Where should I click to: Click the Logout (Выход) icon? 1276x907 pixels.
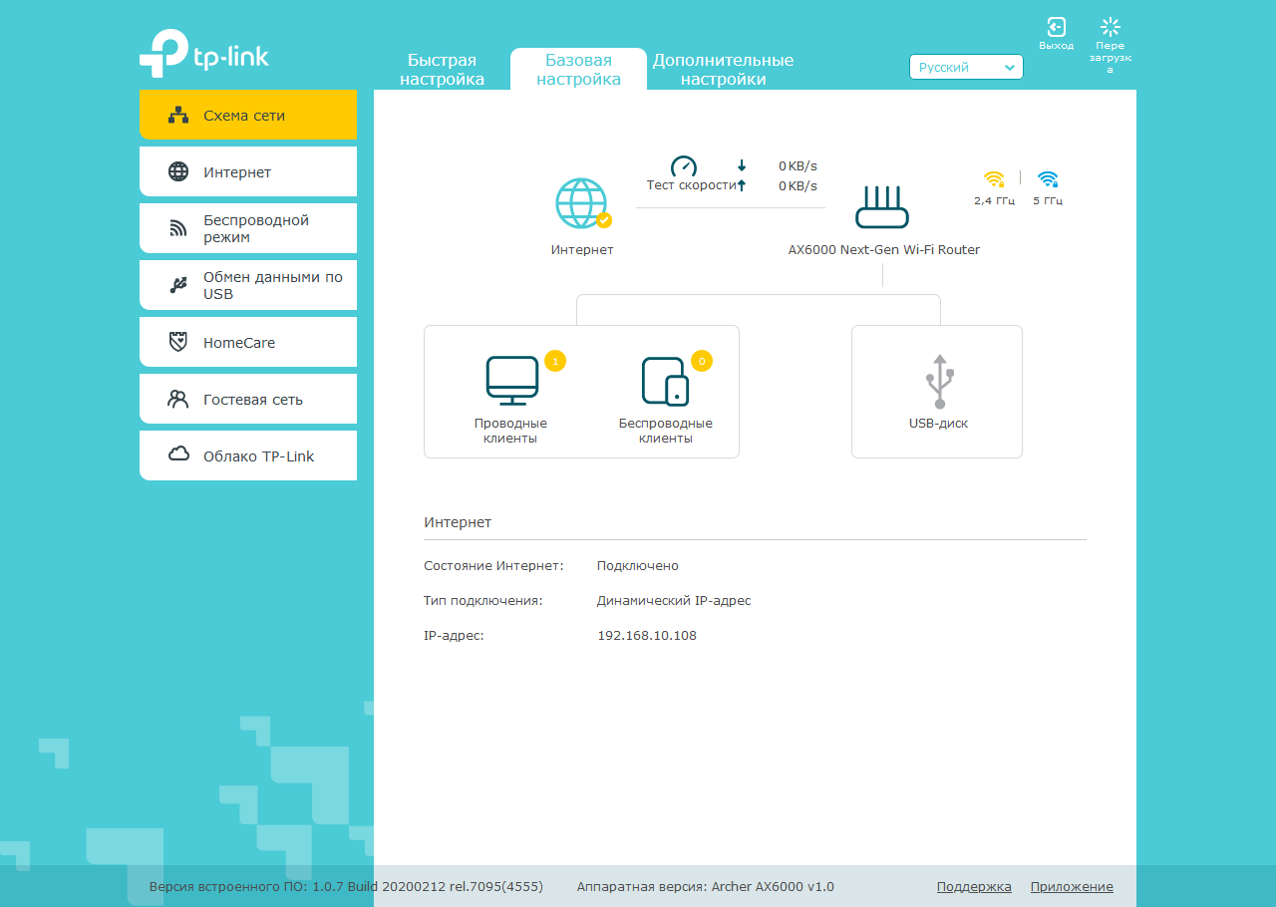(x=1057, y=27)
